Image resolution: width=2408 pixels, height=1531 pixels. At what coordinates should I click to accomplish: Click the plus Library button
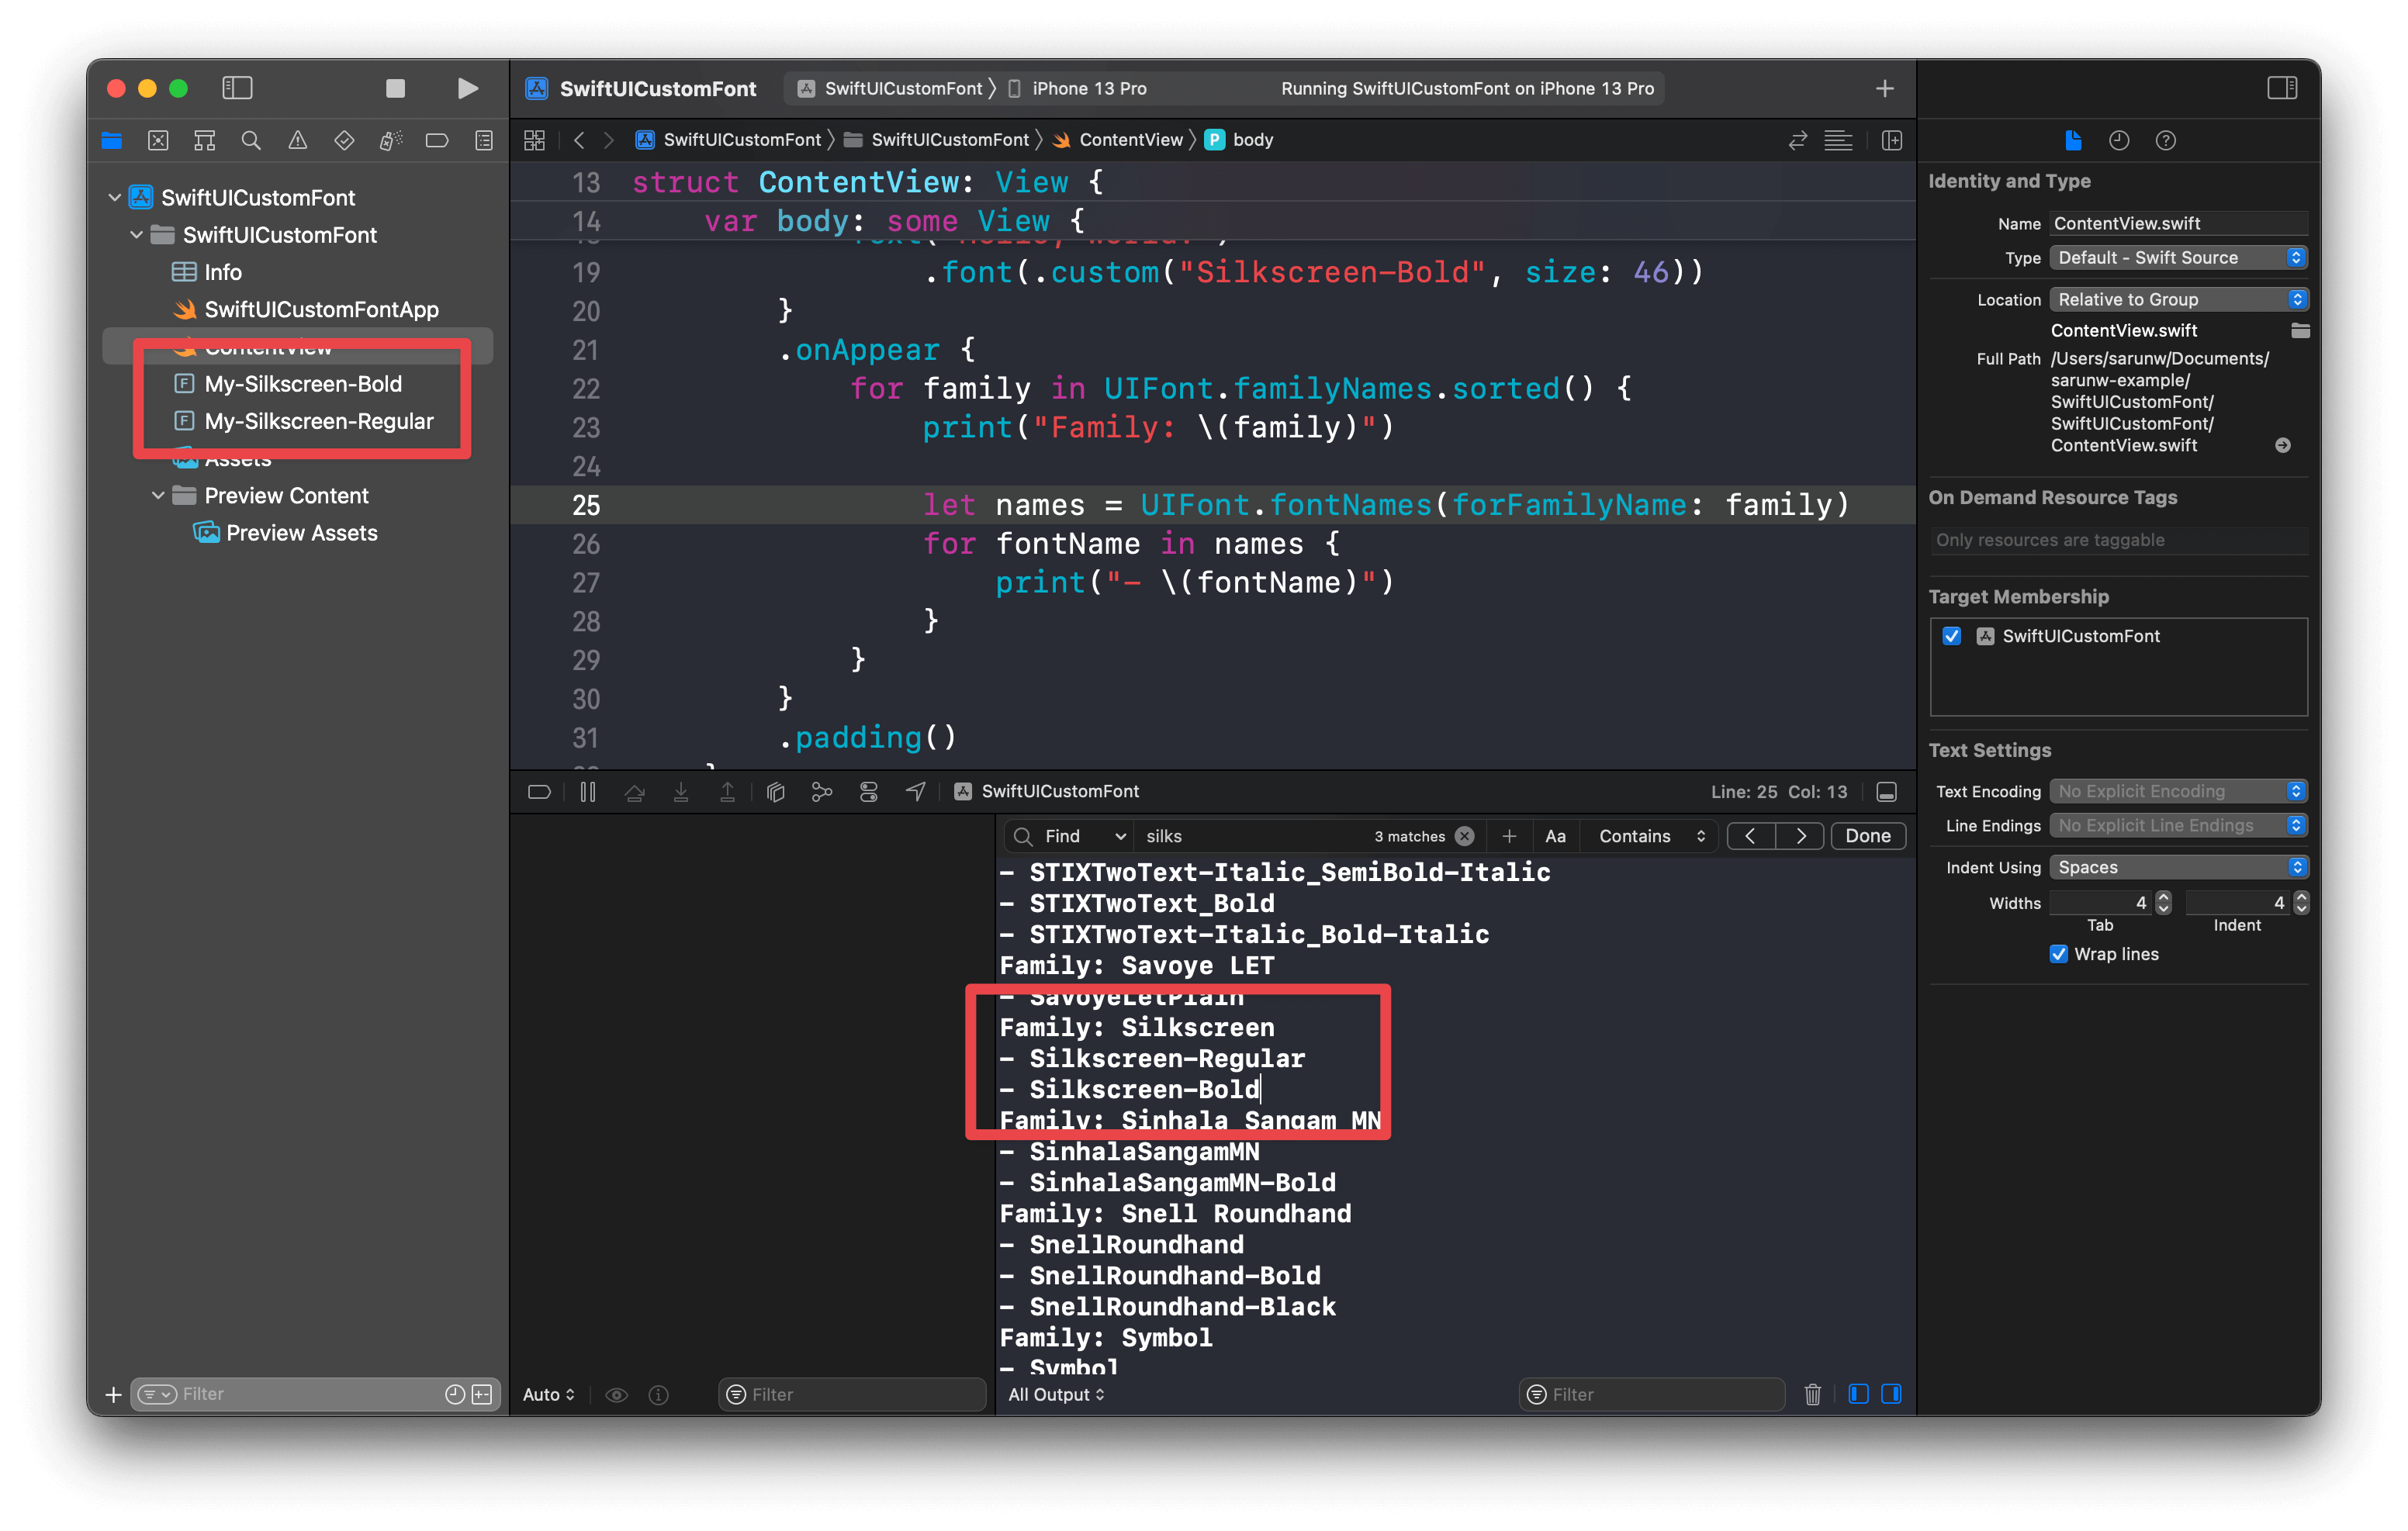(1885, 88)
